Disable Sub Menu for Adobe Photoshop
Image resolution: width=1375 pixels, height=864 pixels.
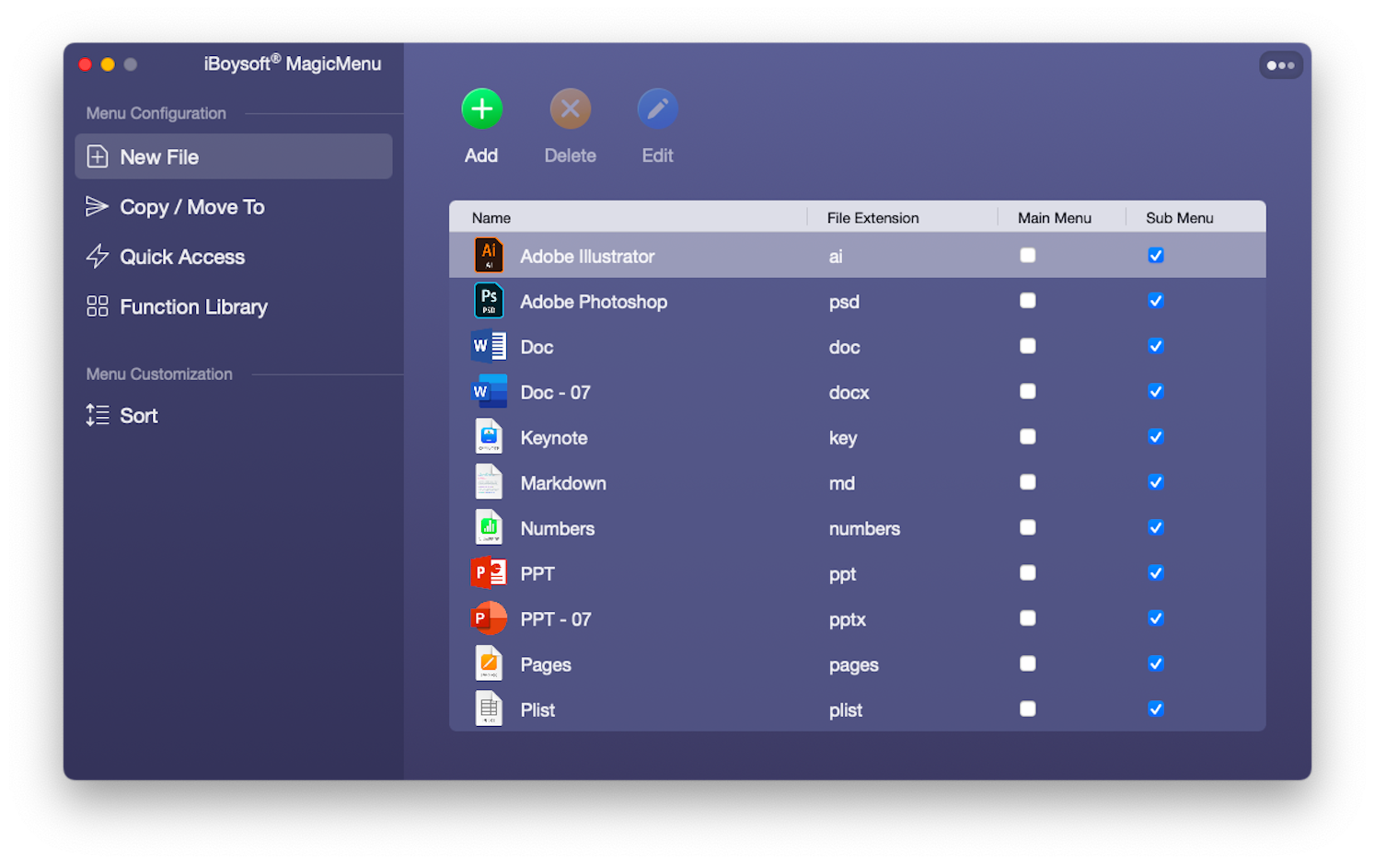click(x=1156, y=301)
